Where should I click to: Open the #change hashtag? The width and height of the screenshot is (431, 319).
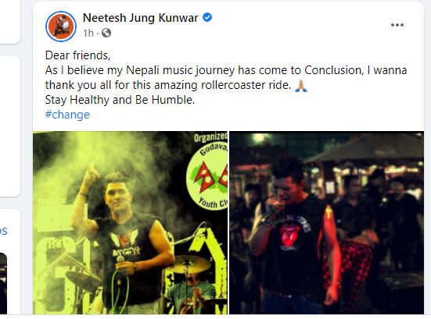(x=67, y=115)
